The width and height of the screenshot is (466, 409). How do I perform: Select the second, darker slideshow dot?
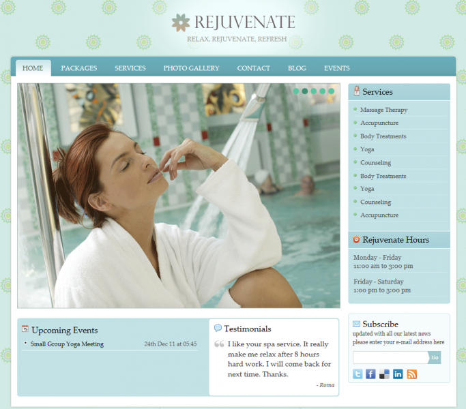(x=305, y=91)
